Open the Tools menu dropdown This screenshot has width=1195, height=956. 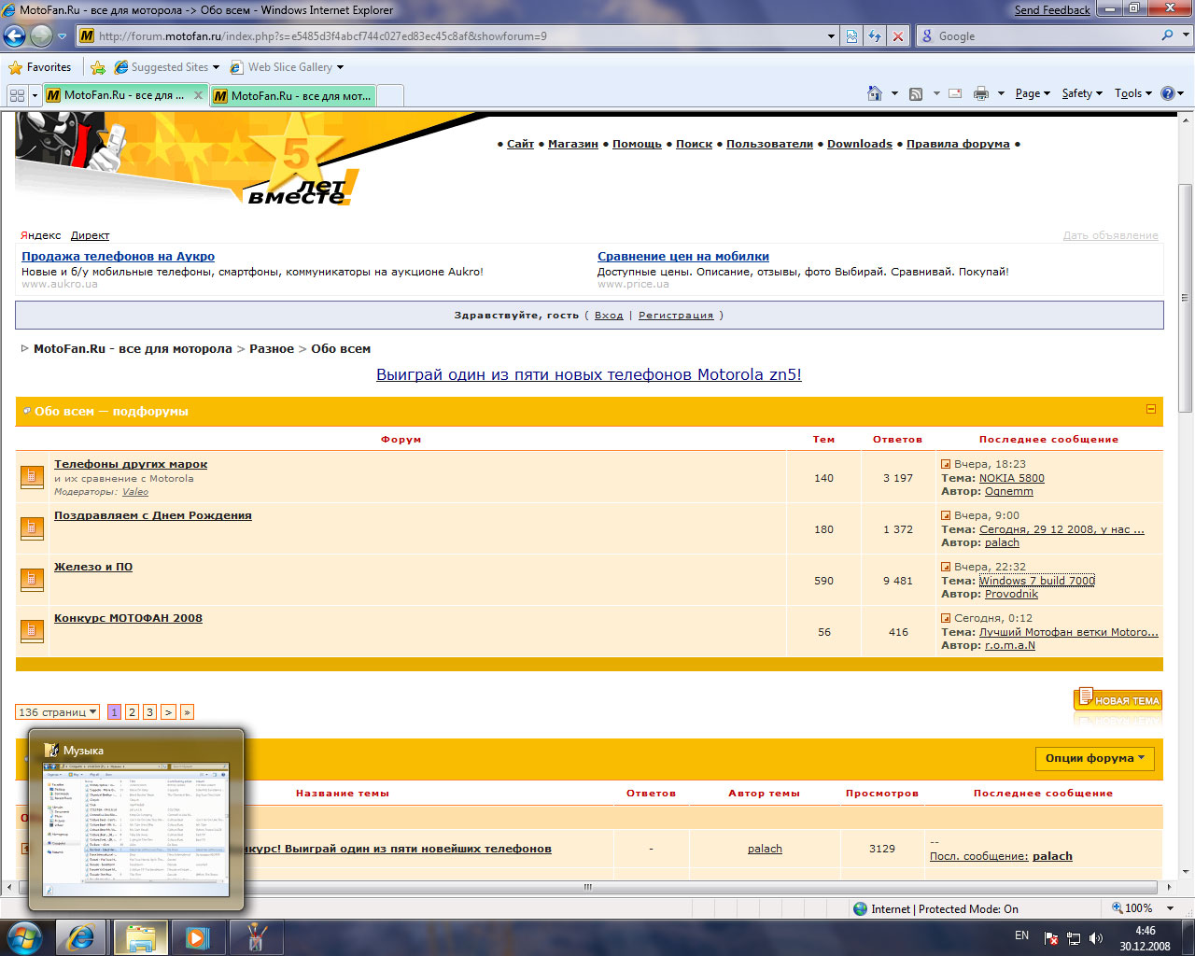(1133, 93)
